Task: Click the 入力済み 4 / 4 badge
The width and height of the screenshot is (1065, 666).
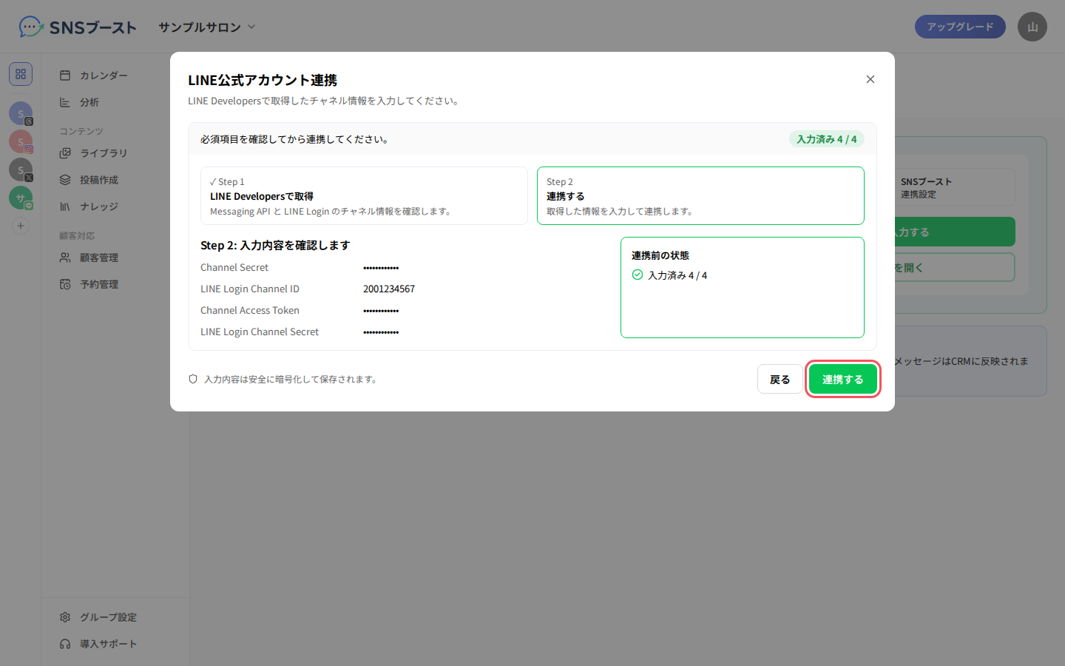Action: point(826,139)
